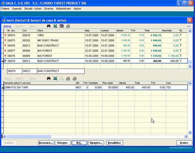Click horizontal scrollbar left arrow
195x153 pixels.
(4, 136)
